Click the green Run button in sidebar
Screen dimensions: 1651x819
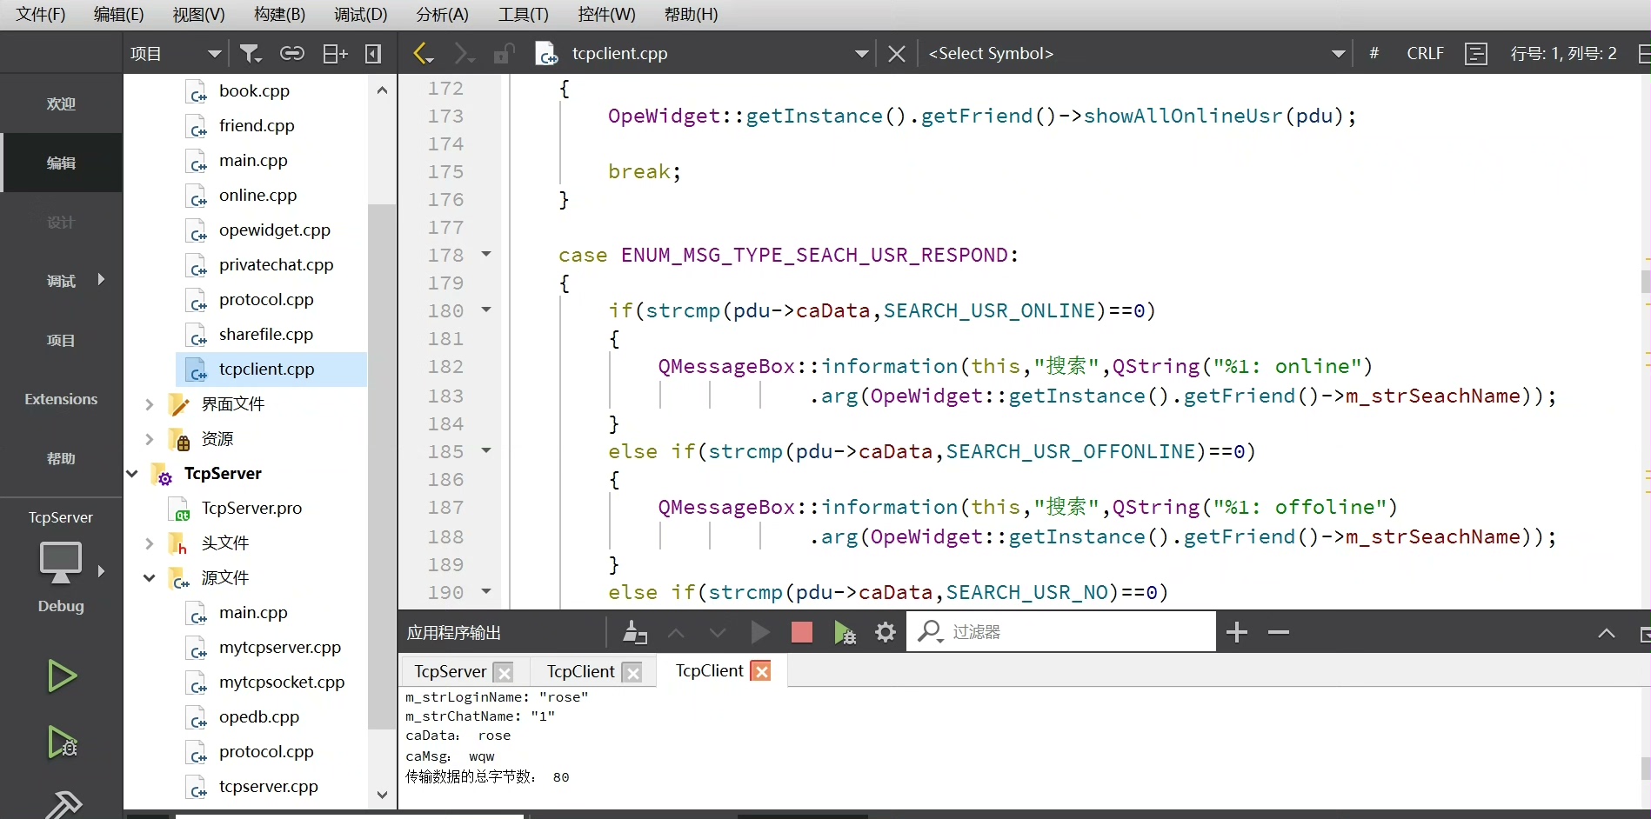[x=61, y=676]
